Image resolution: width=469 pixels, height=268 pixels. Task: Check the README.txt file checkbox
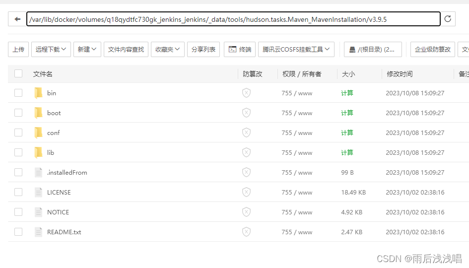18,232
